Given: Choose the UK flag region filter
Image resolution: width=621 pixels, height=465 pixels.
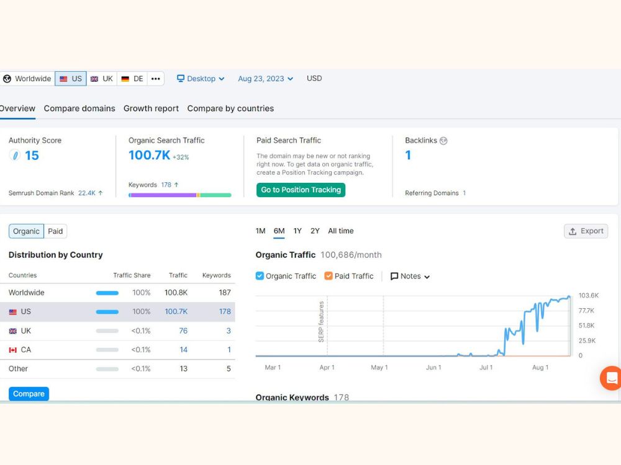Looking at the screenshot, I should point(102,79).
